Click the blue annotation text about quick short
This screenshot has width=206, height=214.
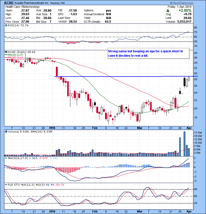coord(145,53)
